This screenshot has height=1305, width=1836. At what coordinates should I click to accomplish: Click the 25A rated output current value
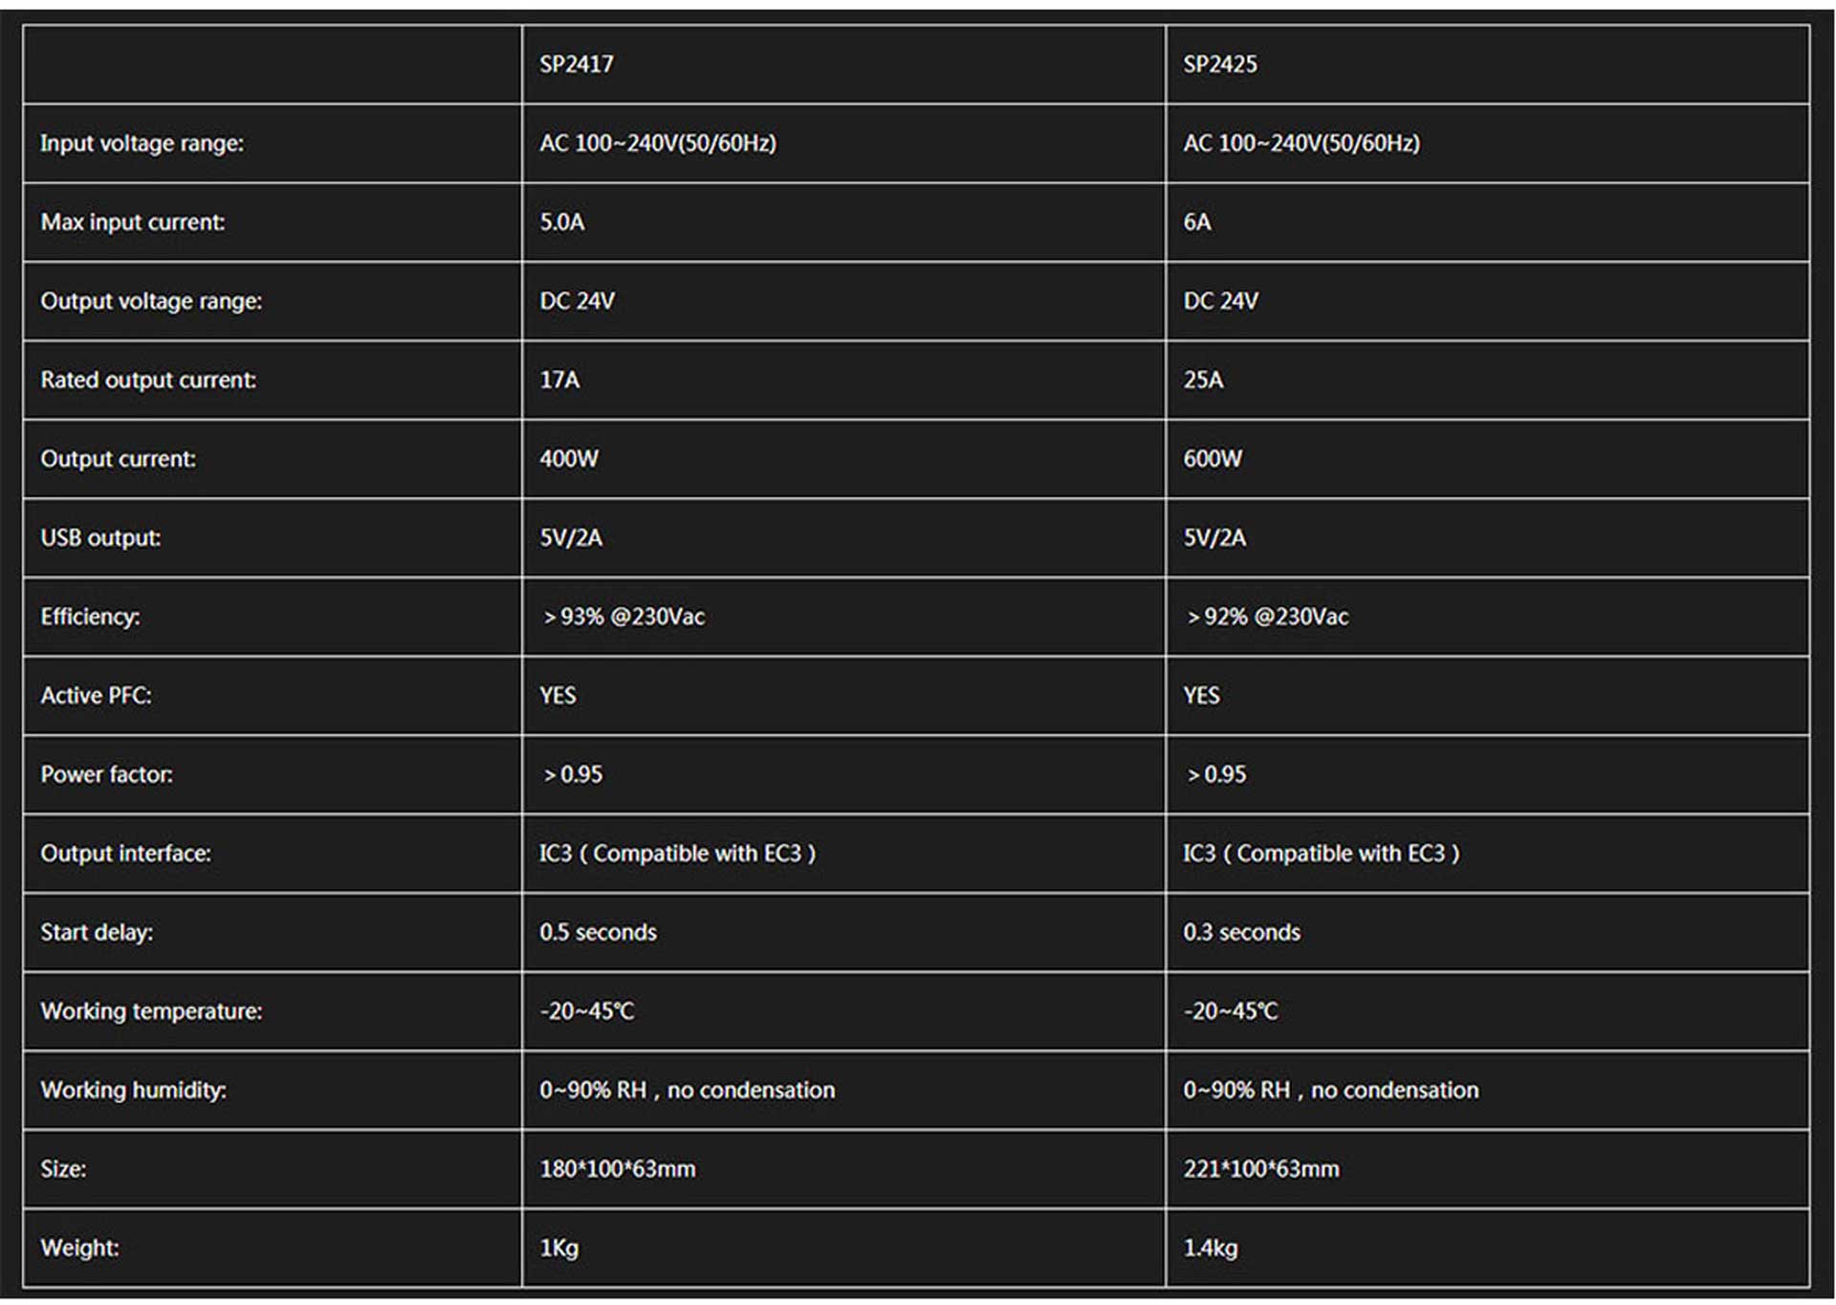pyautogui.click(x=1203, y=380)
